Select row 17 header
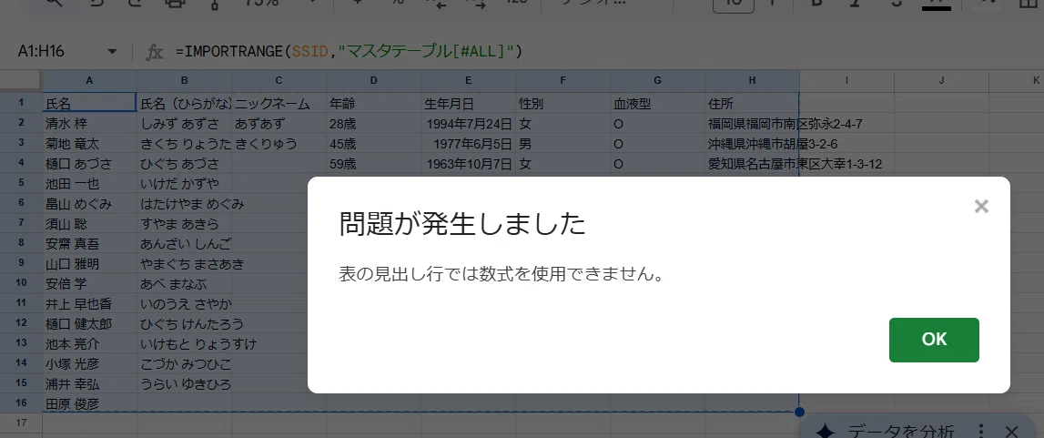 (x=21, y=423)
